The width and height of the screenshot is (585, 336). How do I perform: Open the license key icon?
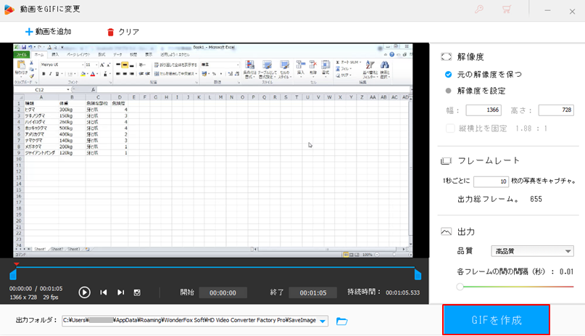tap(479, 9)
